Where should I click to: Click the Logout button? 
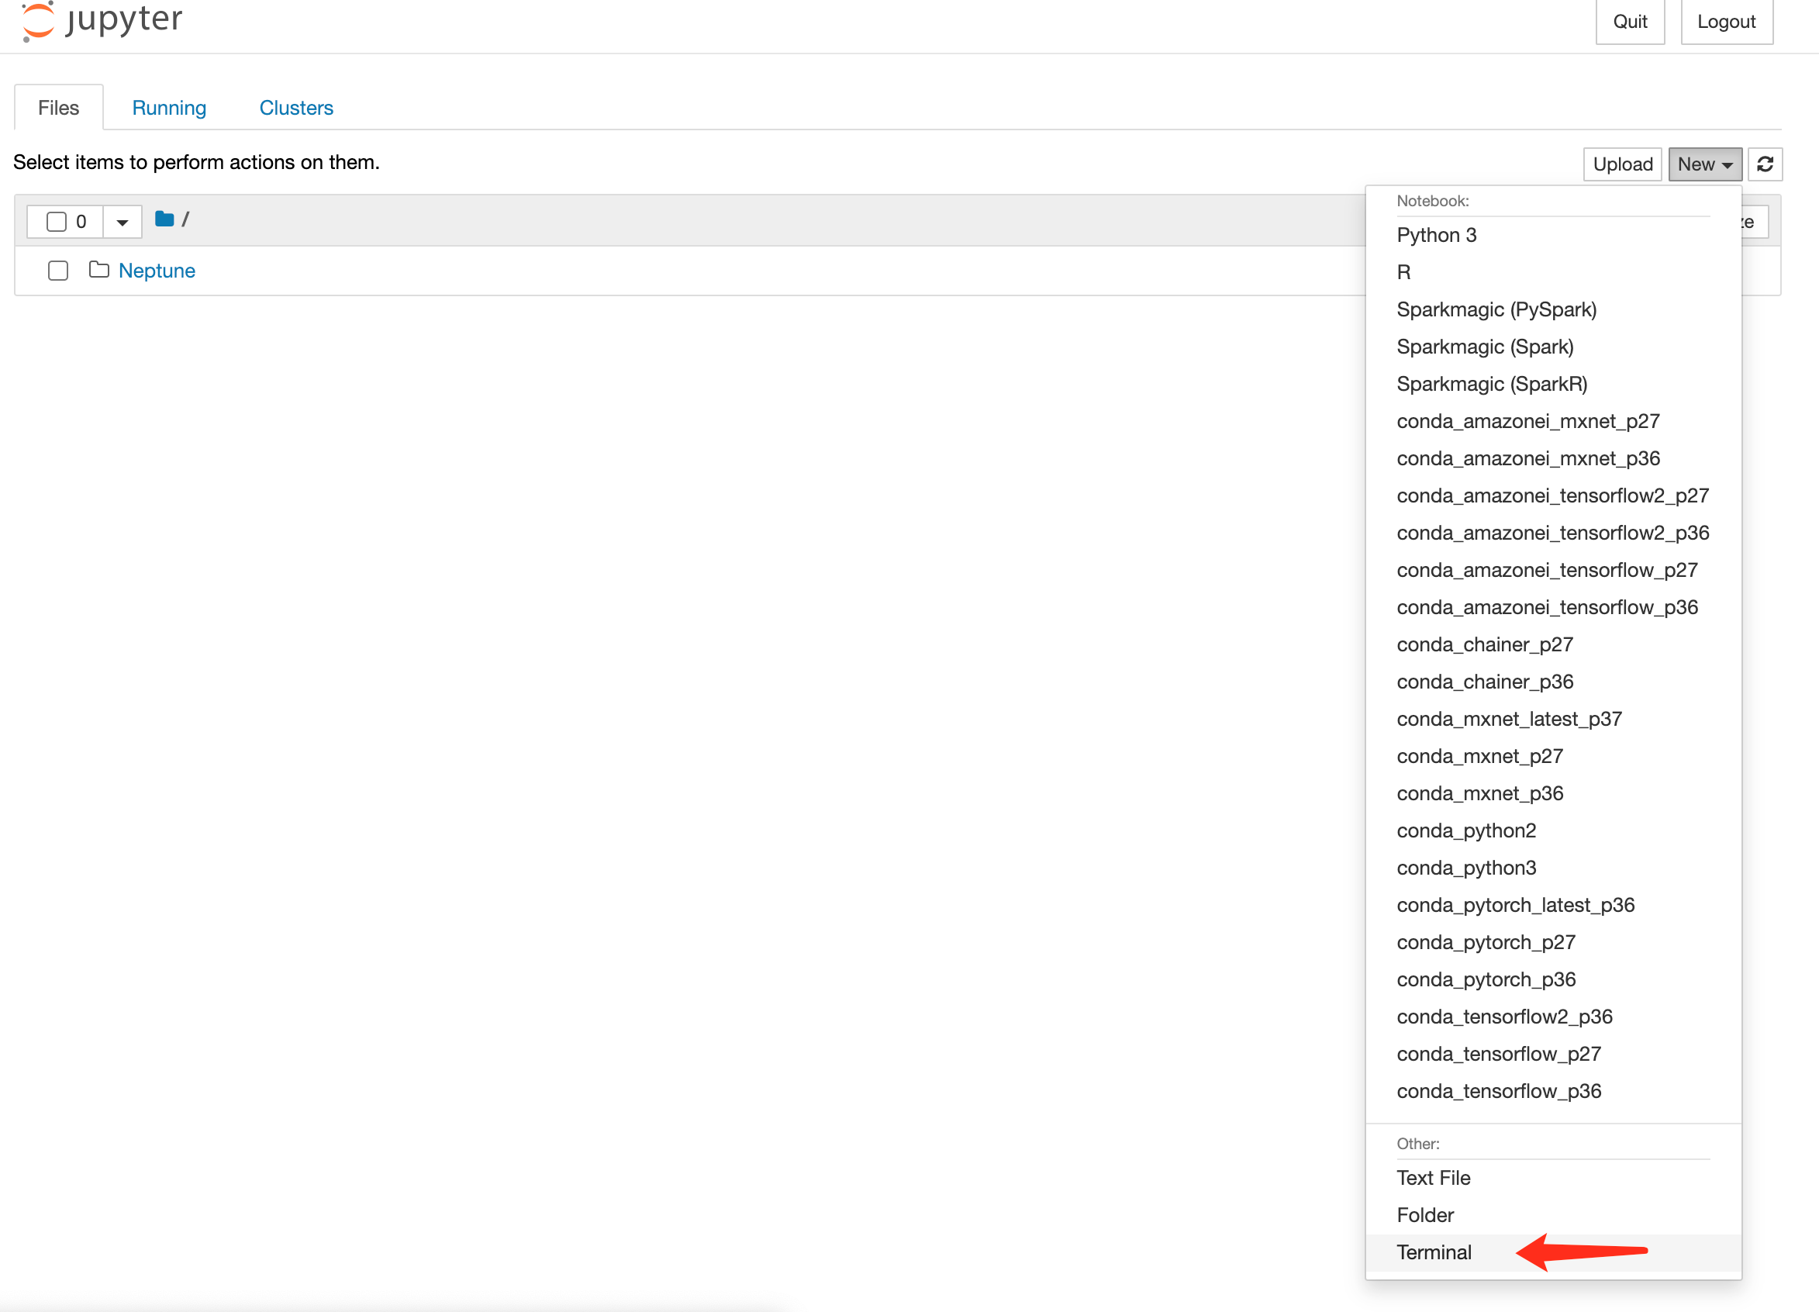[x=1725, y=22]
